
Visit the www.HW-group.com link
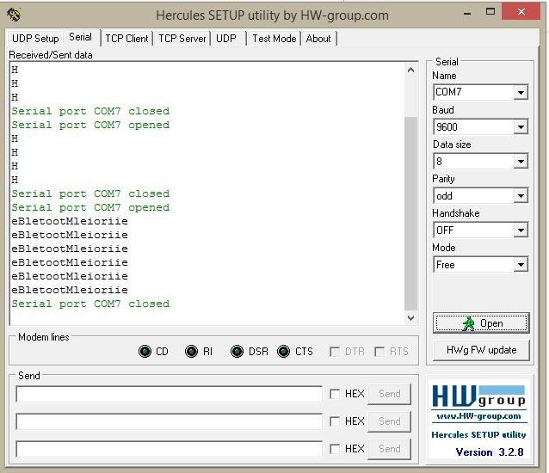(478, 416)
